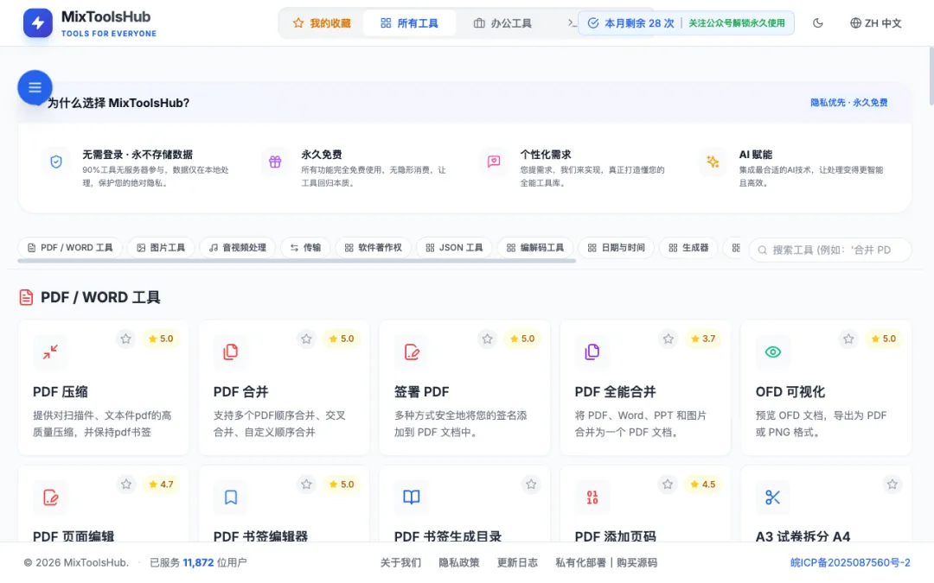The image size is (934, 583).
Task: Open PDF 书签编辑器 bookmark icon
Action: (x=231, y=497)
